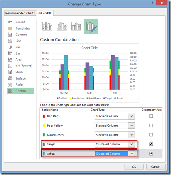171x175 pixels.
Task: Click the Poor Yellow series color swatch
Action: coord(44,126)
